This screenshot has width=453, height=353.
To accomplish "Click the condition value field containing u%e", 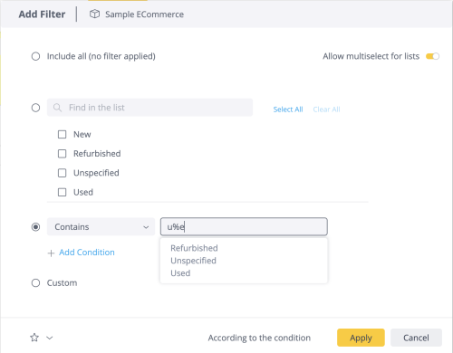I will pos(244,226).
